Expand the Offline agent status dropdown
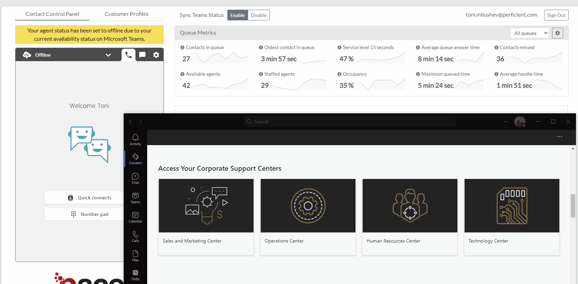 [108, 55]
